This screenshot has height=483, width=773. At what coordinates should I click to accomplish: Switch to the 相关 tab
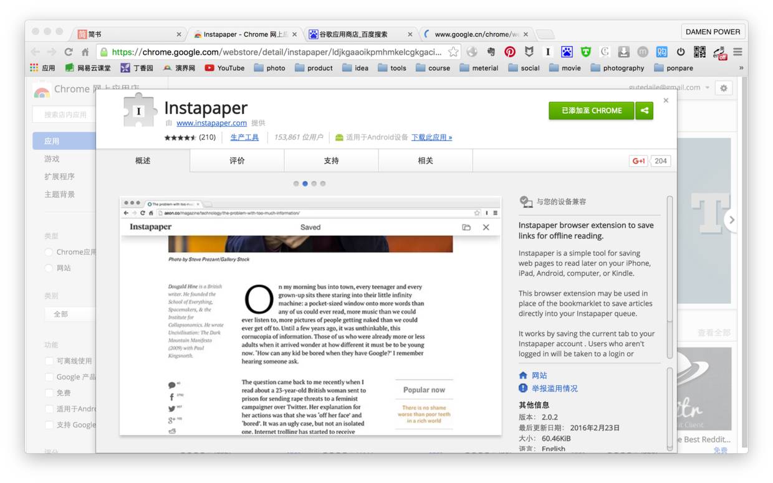pos(425,161)
